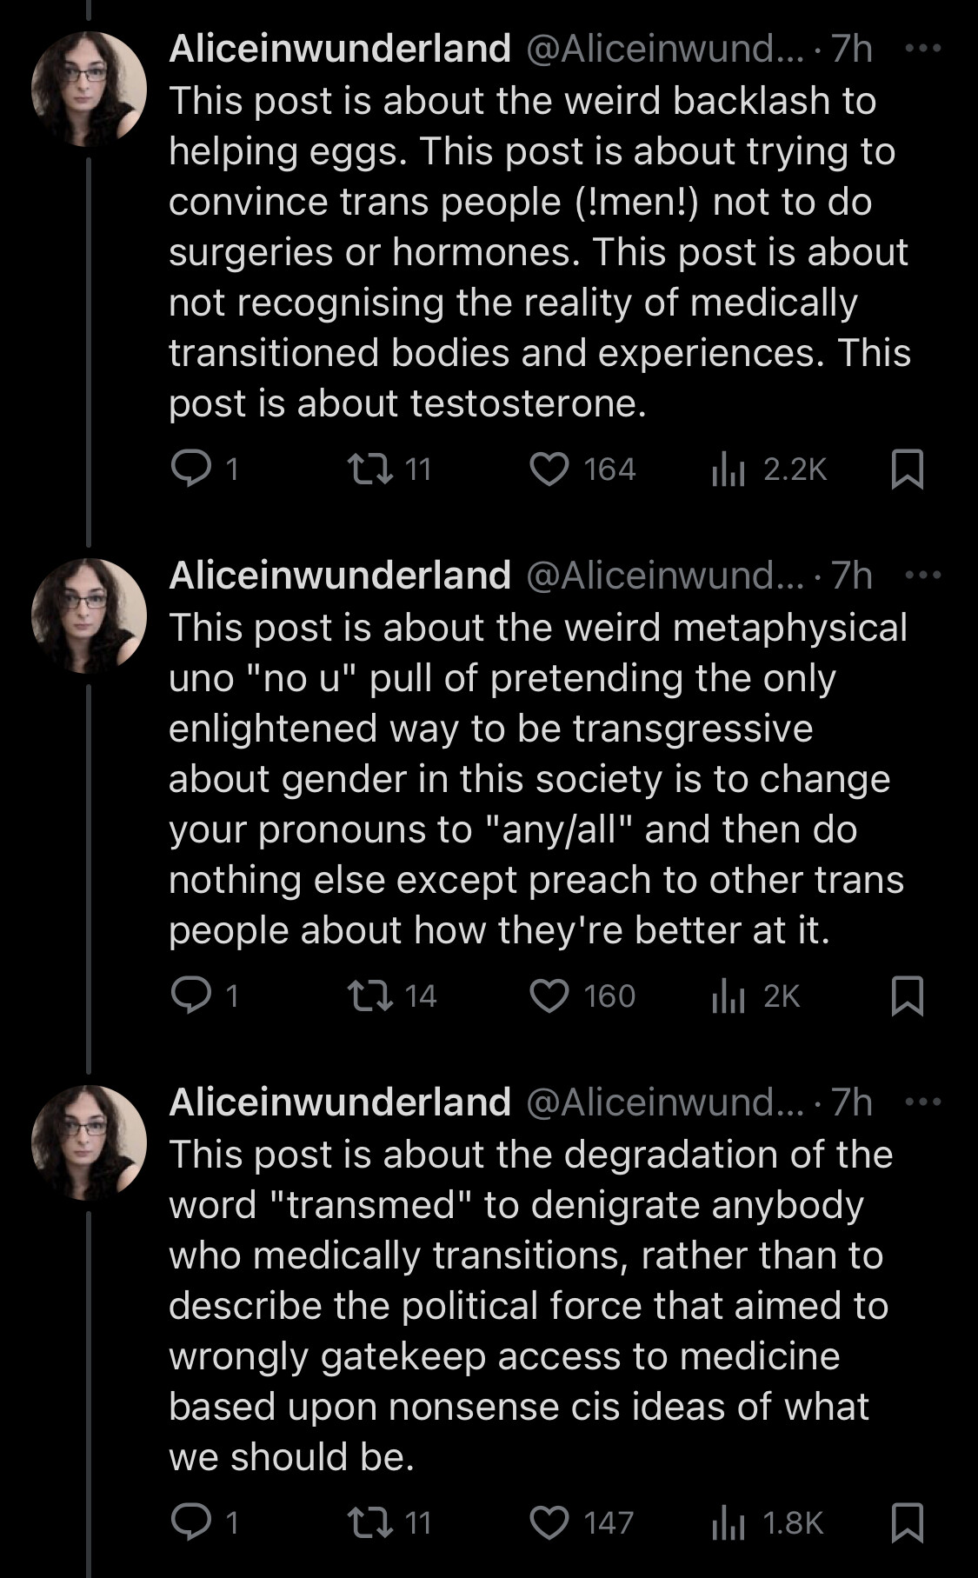View analytics showing 1.8K views
The width and height of the screenshot is (978, 1578).
click(725, 1523)
